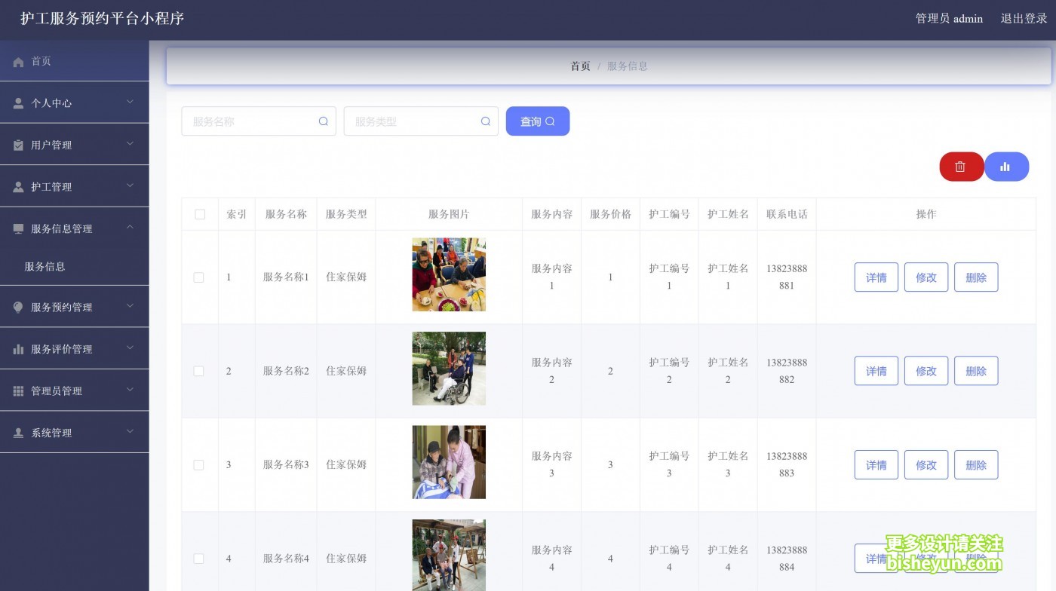Click the 服务类型 search input field
Viewport: 1056px width, 591px height.
click(421, 121)
